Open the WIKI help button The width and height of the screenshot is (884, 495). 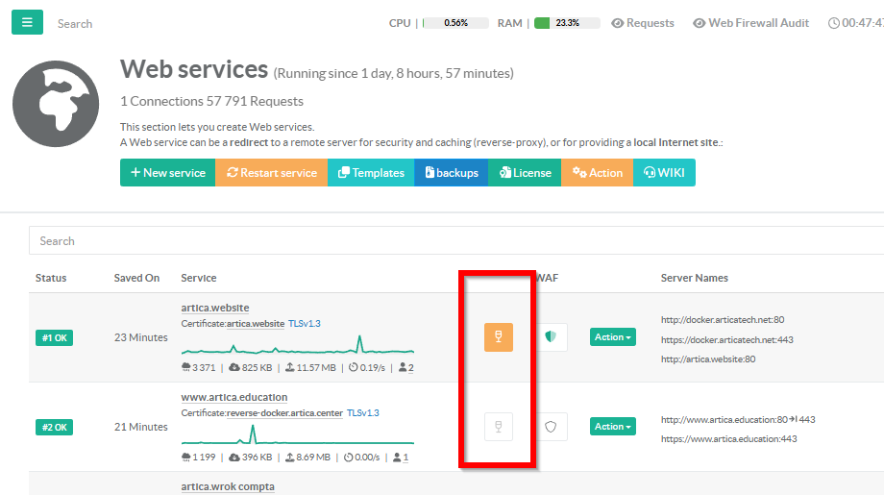click(x=664, y=173)
